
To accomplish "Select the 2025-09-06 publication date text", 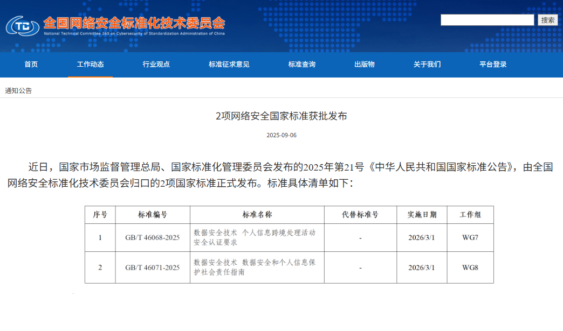I will tap(280, 135).
